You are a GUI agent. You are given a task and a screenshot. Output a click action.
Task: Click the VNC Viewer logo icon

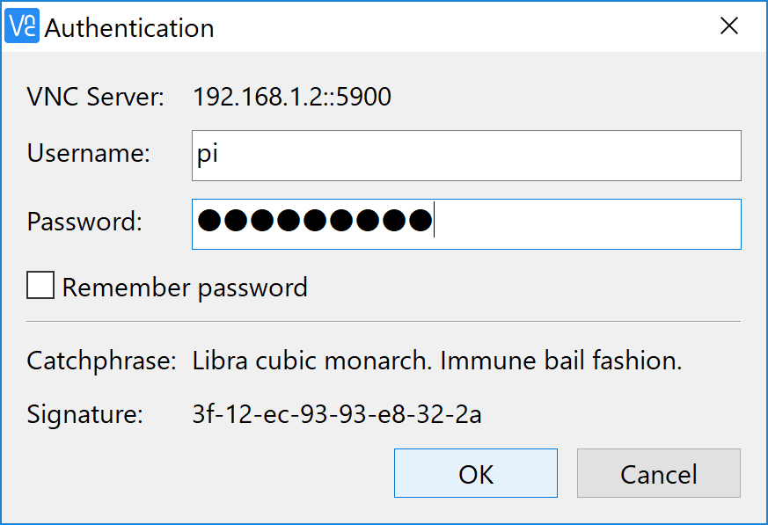pyautogui.click(x=21, y=26)
